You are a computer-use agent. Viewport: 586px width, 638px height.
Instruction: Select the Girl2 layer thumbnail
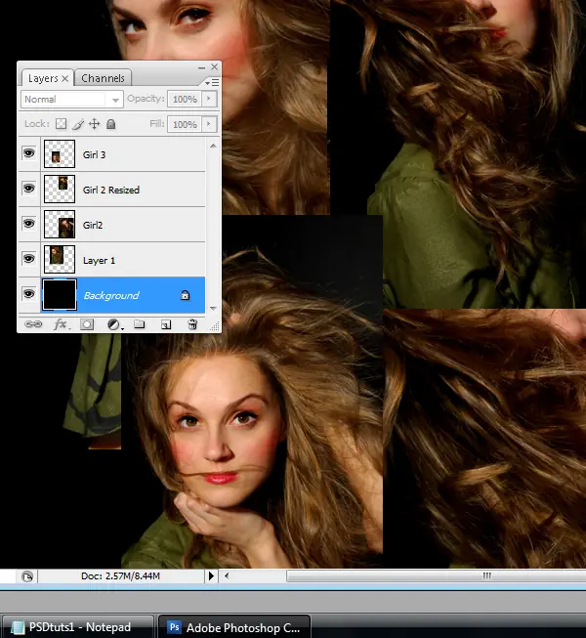tap(60, 225)
